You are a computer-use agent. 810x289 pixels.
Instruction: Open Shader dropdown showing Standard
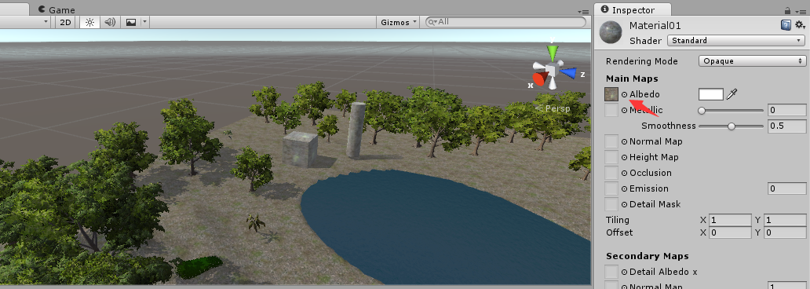click(x=736, y=40)
